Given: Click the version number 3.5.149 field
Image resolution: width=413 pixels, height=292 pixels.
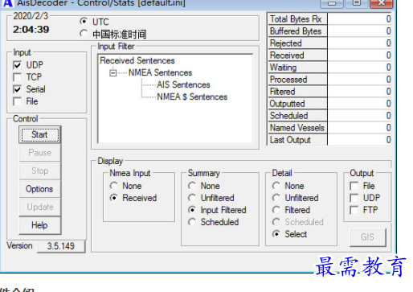Looking at the screenshot, I should point(61,246).
